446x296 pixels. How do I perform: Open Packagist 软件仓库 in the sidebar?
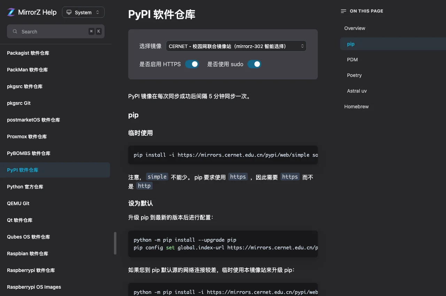click(28, 53)
